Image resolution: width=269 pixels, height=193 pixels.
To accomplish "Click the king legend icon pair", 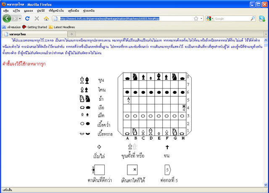I will [x=84, y=80].
